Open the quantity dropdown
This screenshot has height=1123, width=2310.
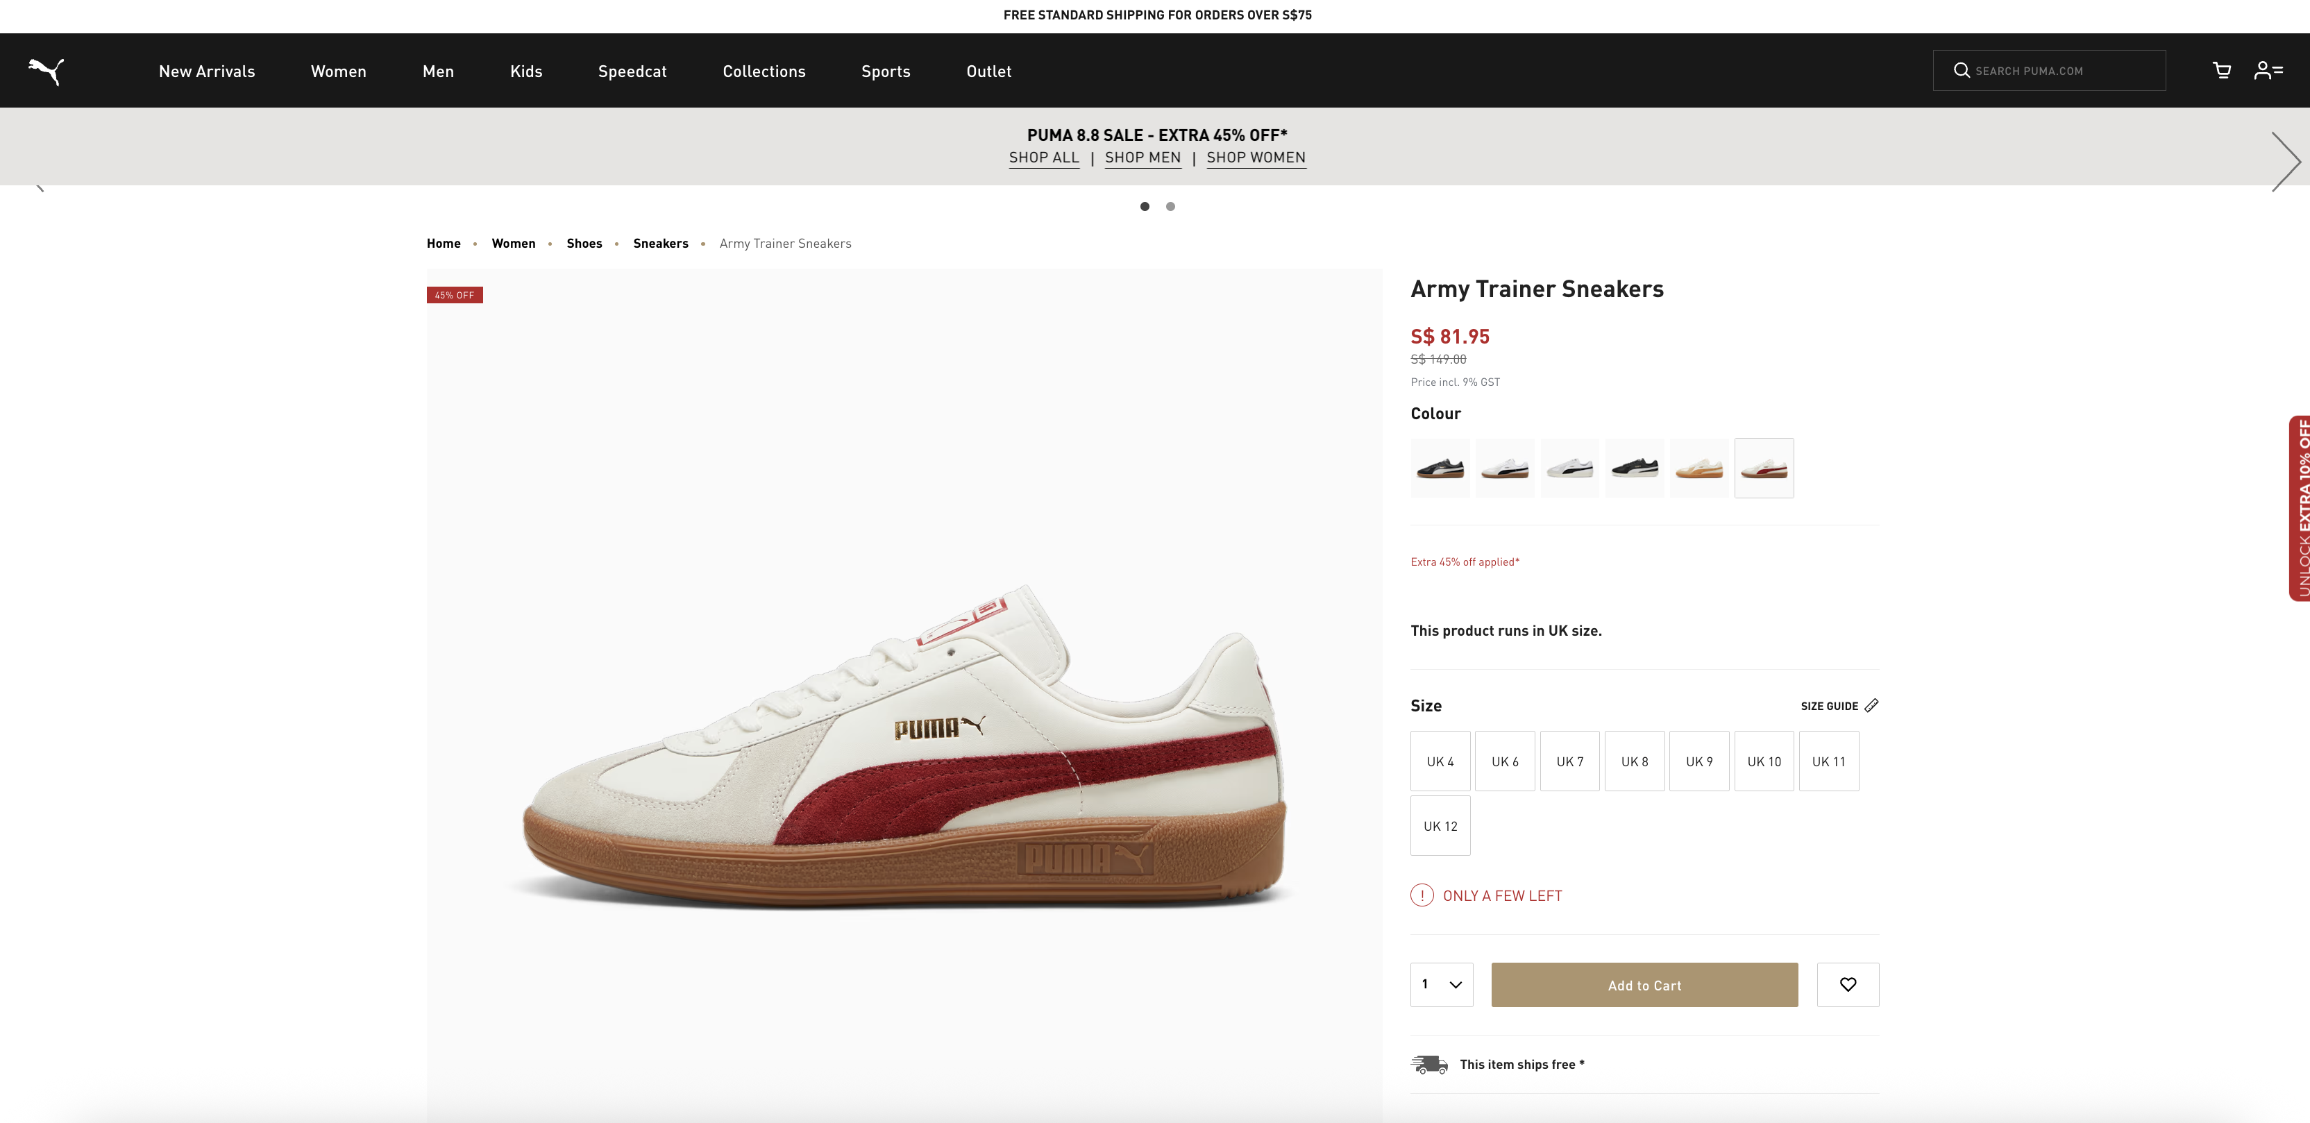(1441, 985)
